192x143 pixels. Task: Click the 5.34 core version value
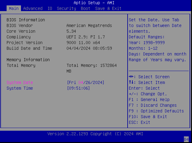pyautogui.click(x=71, y=31)
